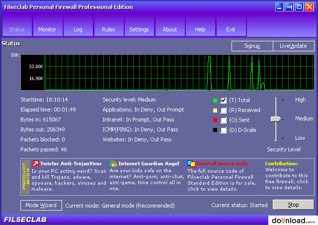Screen dimensions: 318x225
Task: Open the Contribution link
Action: point(282,164)
